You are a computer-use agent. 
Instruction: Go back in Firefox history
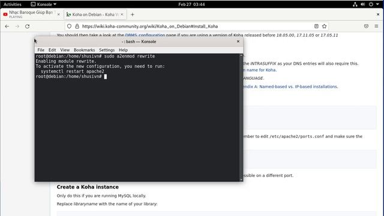pyautogui.click(x=7, y=26)
